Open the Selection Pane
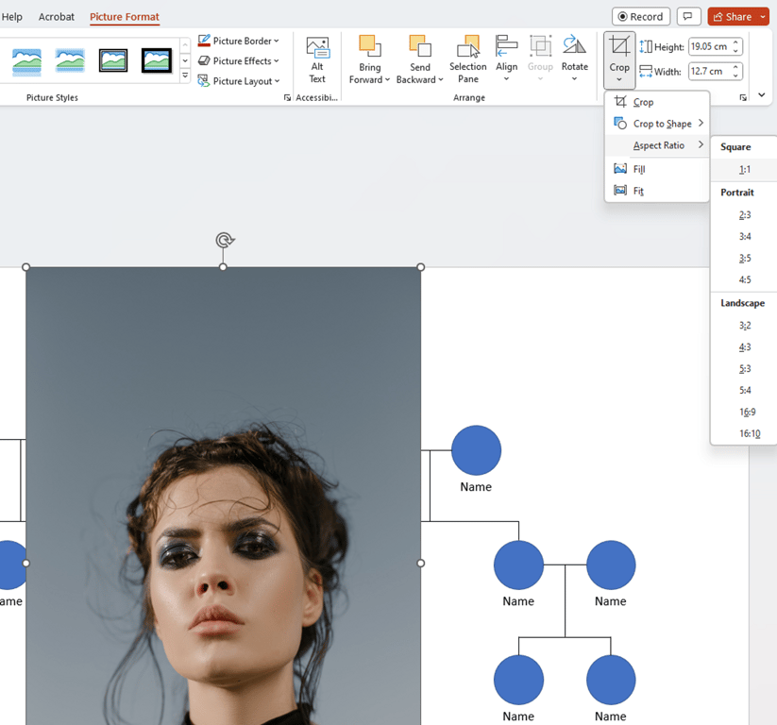Screen dimensions: 777x725 (x=467, y=59)
